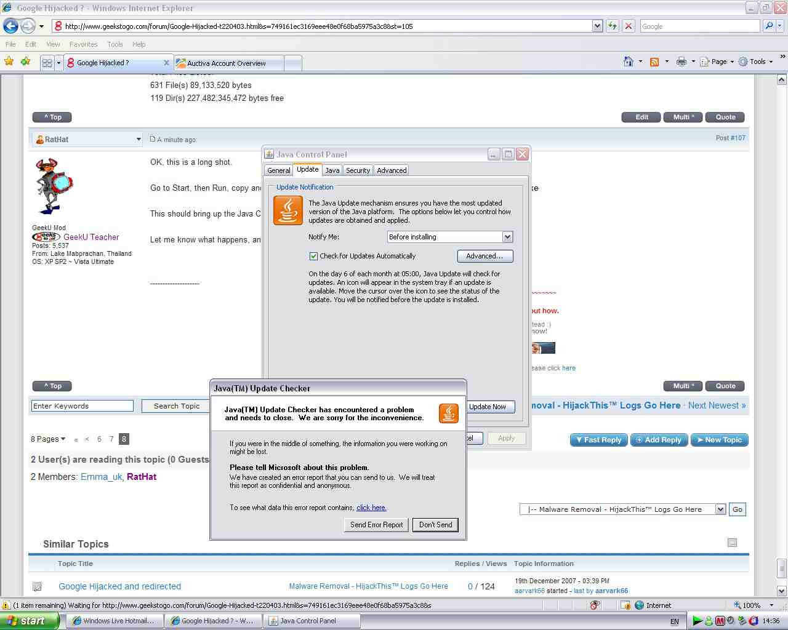Open the Notify Me dropdown
This screenshot has height=630, width=788.
507,237
